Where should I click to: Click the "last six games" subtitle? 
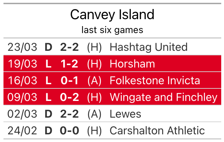pyautogui.click(x=112, y=30)
